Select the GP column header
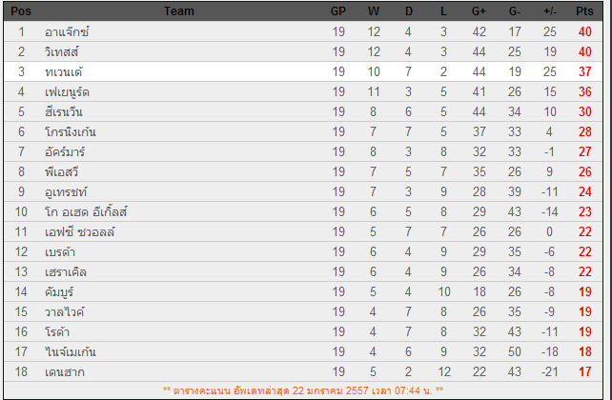The image size is (612, 400). coord(338,11)
